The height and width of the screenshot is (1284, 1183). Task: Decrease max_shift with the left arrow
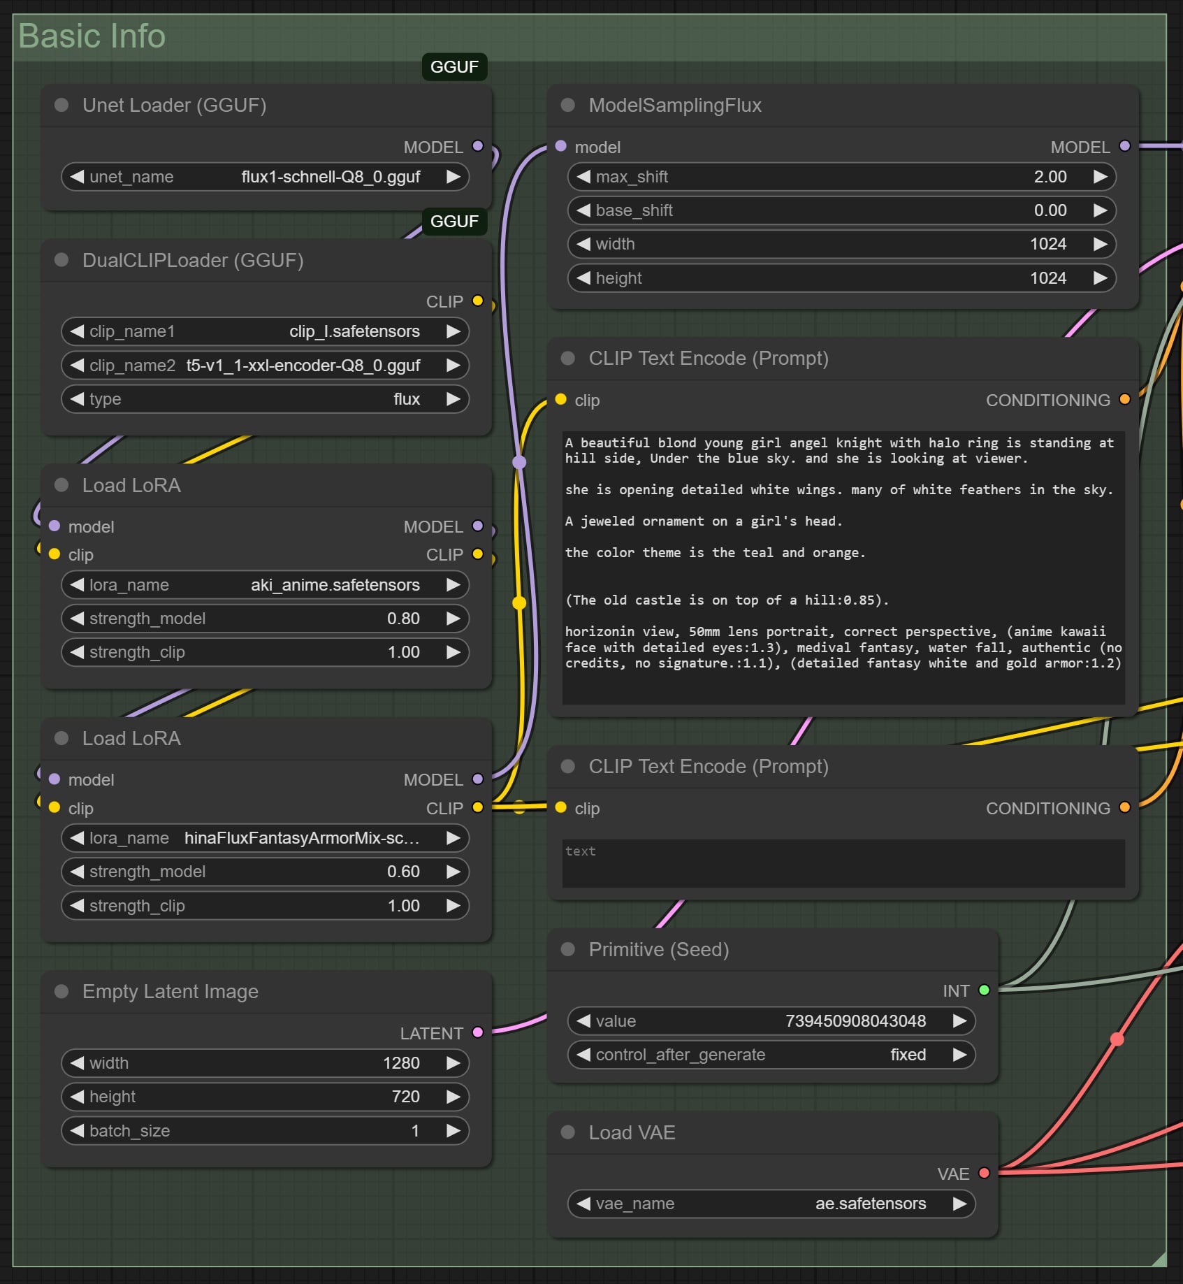[583, 177]
